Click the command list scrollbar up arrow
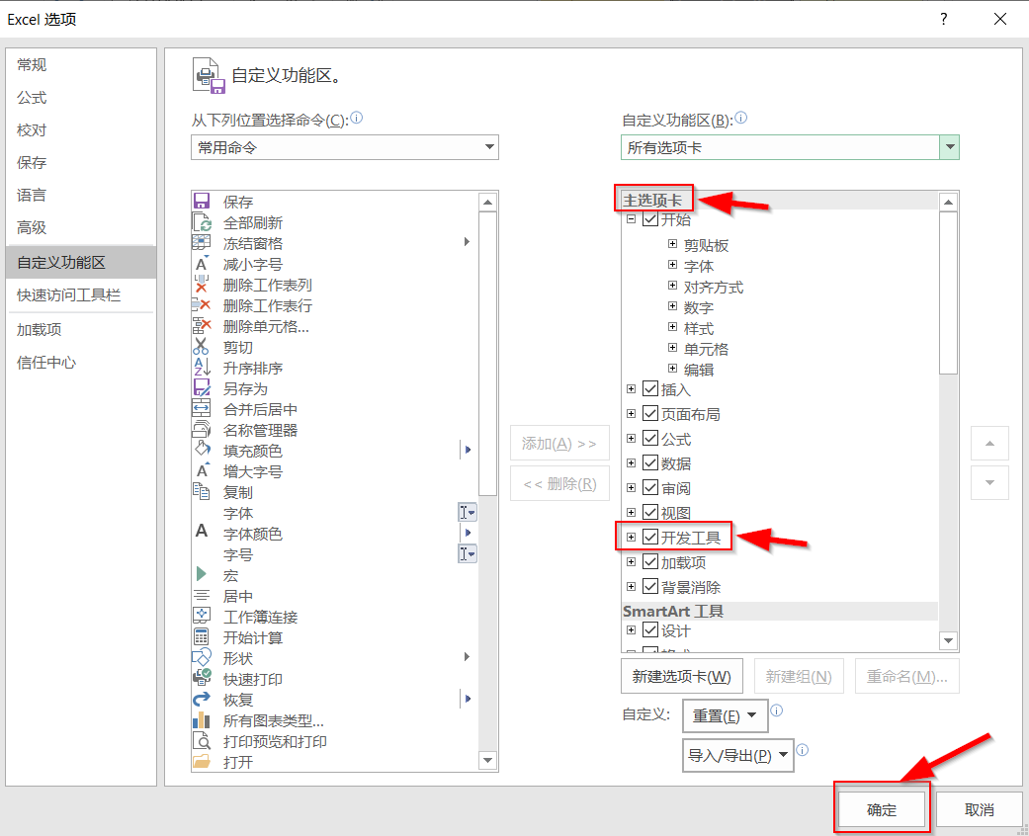The width and height of the screenshot is (1029, 836). [x=487, y=202]
